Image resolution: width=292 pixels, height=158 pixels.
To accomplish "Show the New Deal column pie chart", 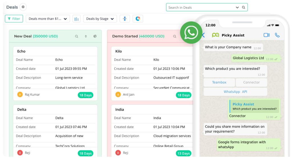I will [x=95, y=36].
